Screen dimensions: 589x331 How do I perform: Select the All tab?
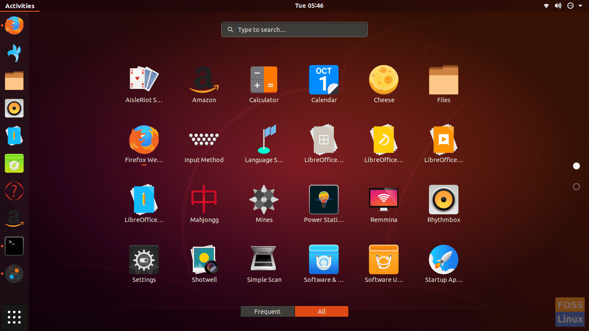tap(322, 311)
